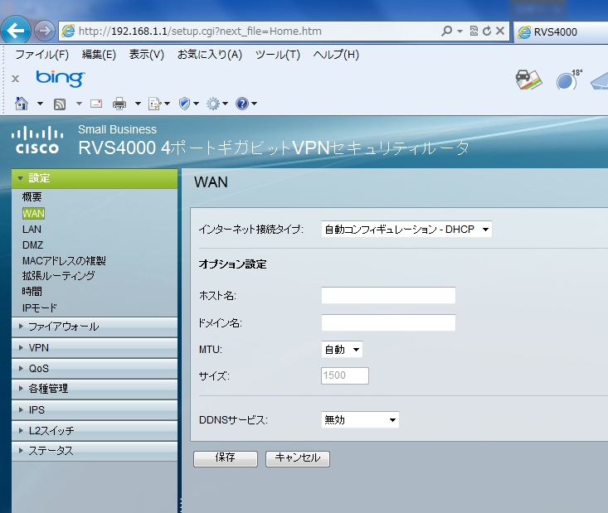
Task: Open the Bing weather icon showing 18°
Action: [x=569, y=80]
